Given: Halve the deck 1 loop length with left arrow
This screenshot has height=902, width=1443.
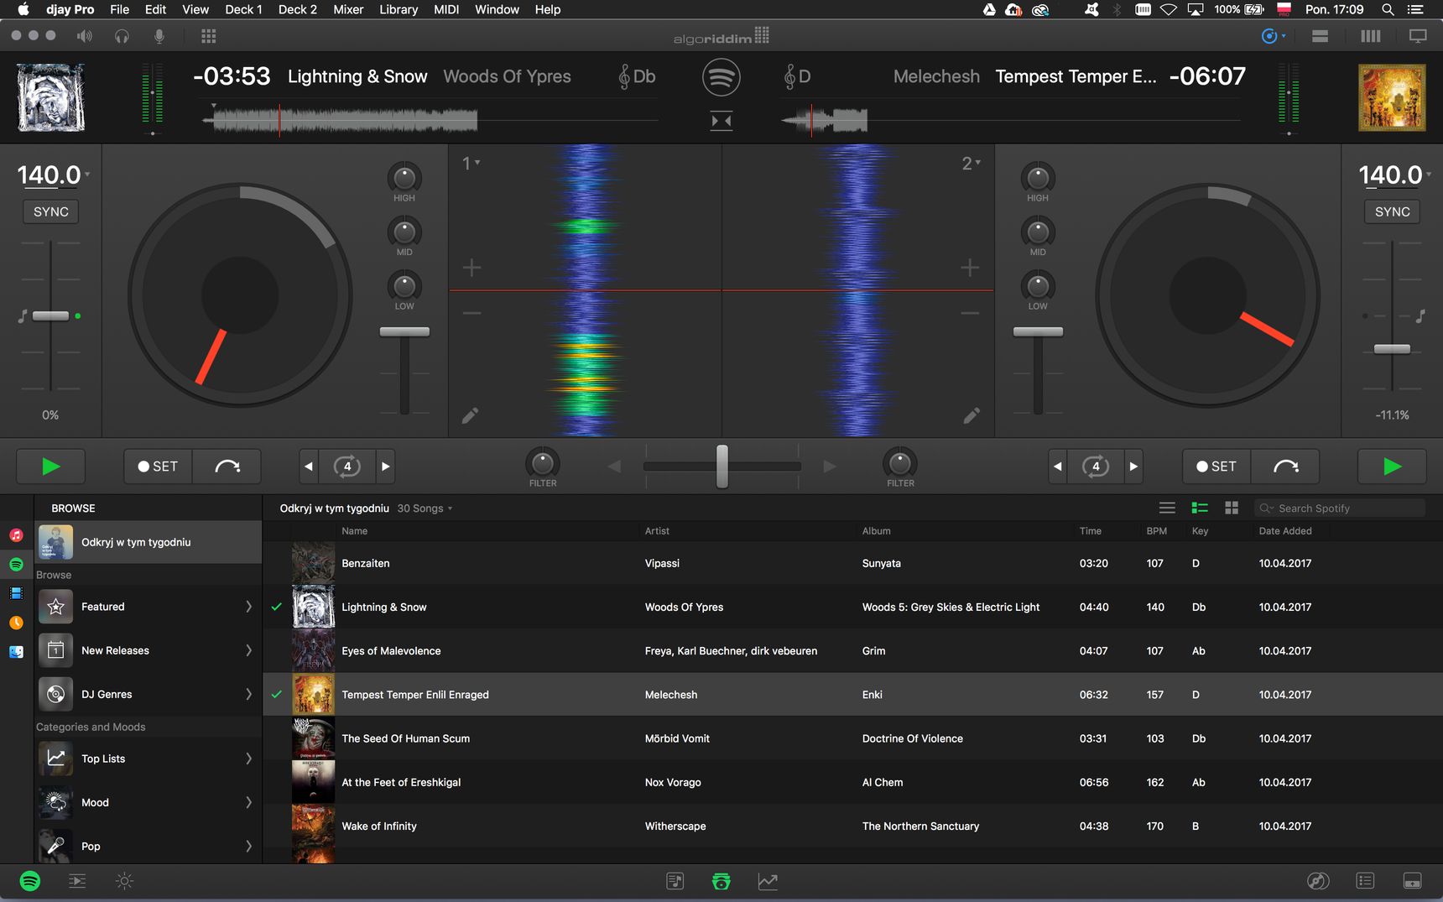Looking at the screenshot, I should point(309,467).
